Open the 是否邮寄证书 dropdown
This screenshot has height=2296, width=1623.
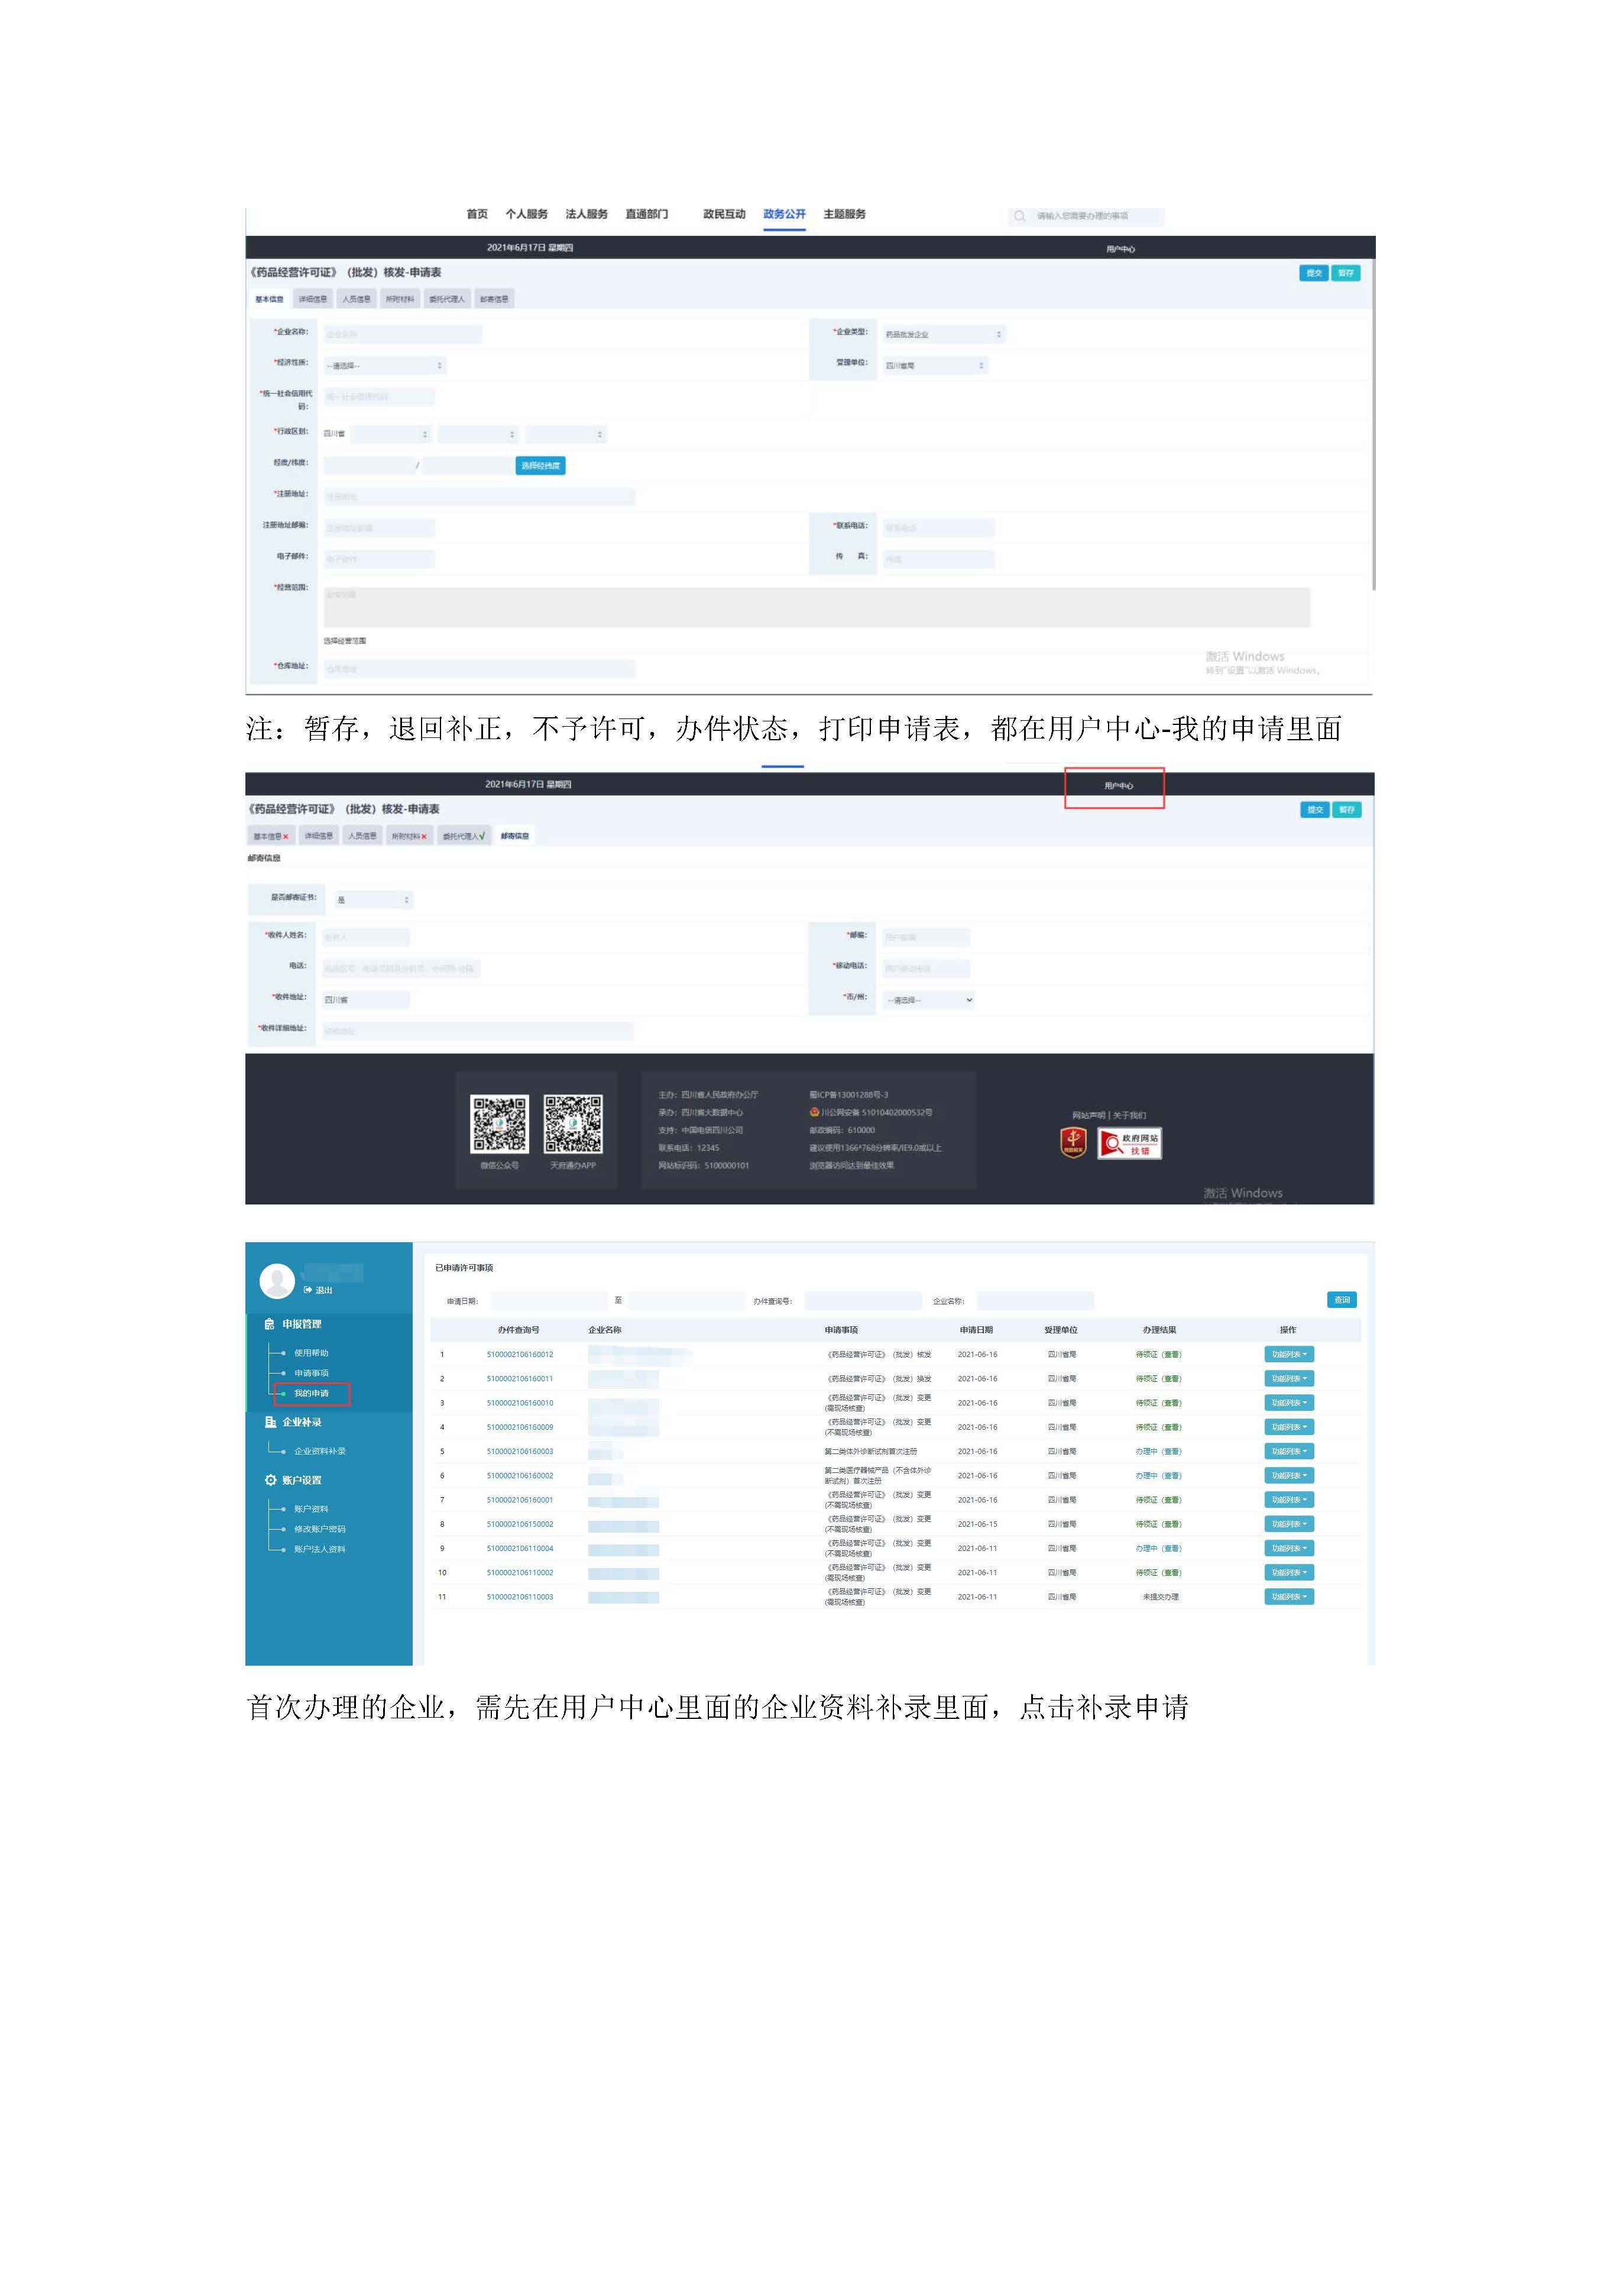tap(373, 900)
